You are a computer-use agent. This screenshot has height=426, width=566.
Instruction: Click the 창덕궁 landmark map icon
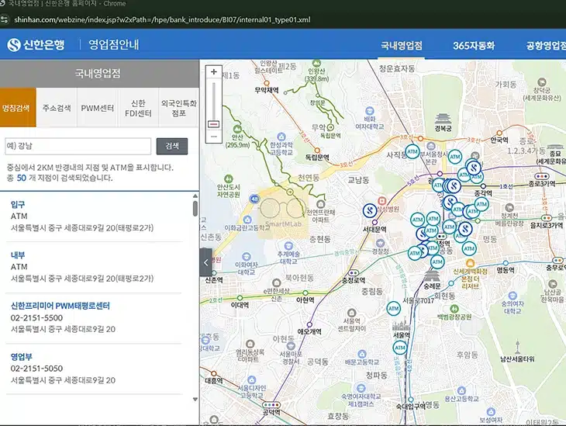[x=541, y=82]
